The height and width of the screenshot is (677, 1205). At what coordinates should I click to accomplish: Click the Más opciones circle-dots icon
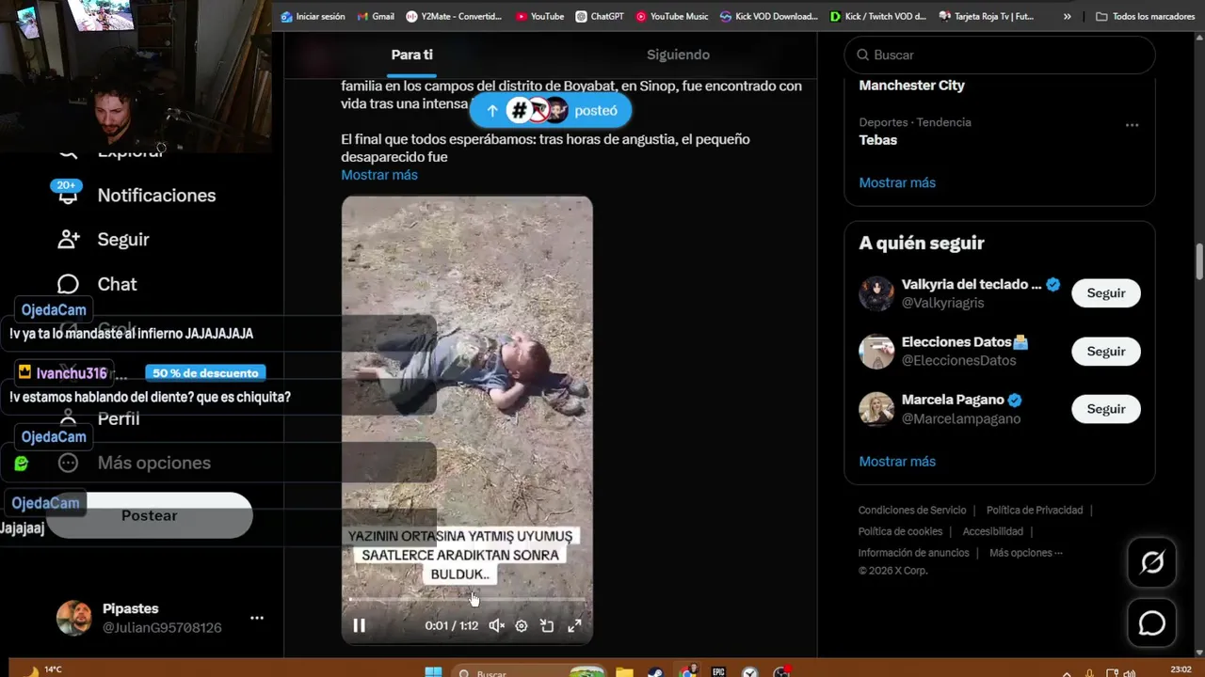coord(68,463)
